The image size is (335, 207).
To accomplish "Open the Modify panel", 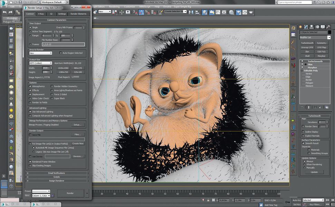I will click(x=306, y=27).
